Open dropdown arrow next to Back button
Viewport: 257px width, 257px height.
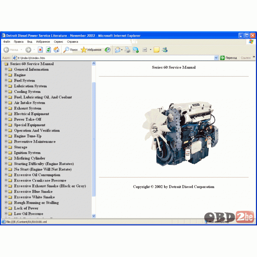tap(21, 50)
